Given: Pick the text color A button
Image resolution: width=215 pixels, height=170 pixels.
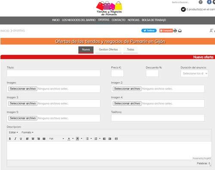Looking at the screenshot, I should click(69, 139).
